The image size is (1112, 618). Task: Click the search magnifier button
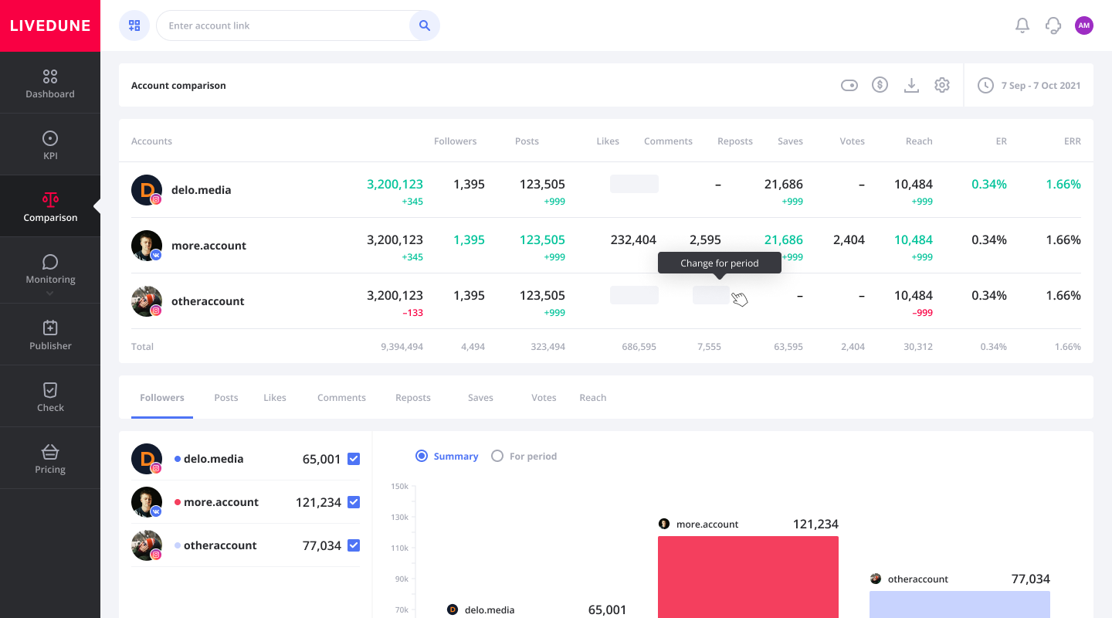click(x=424, y=25)
